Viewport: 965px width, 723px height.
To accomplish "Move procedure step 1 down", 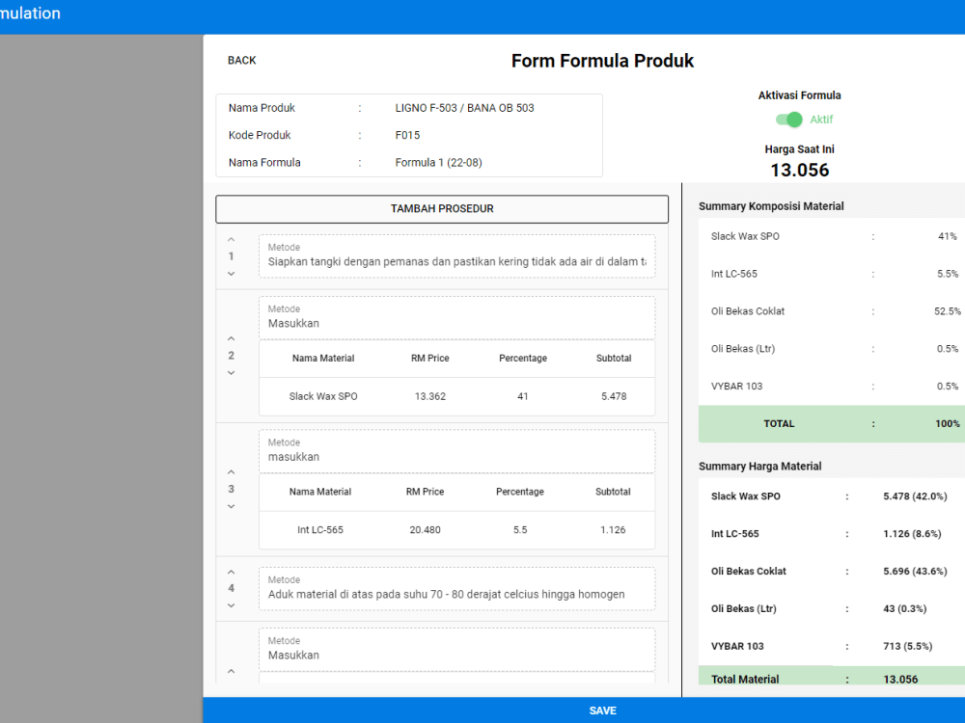I will 231,274.
